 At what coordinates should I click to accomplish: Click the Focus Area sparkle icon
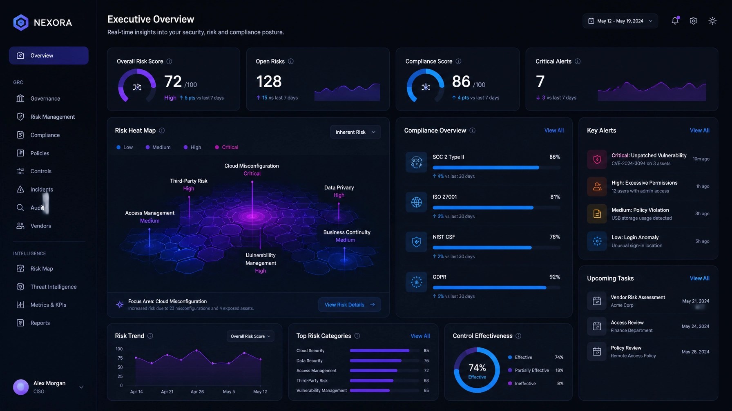120,305
